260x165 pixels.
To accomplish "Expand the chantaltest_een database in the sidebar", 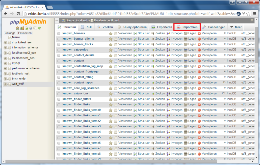I will coord(6,42).
